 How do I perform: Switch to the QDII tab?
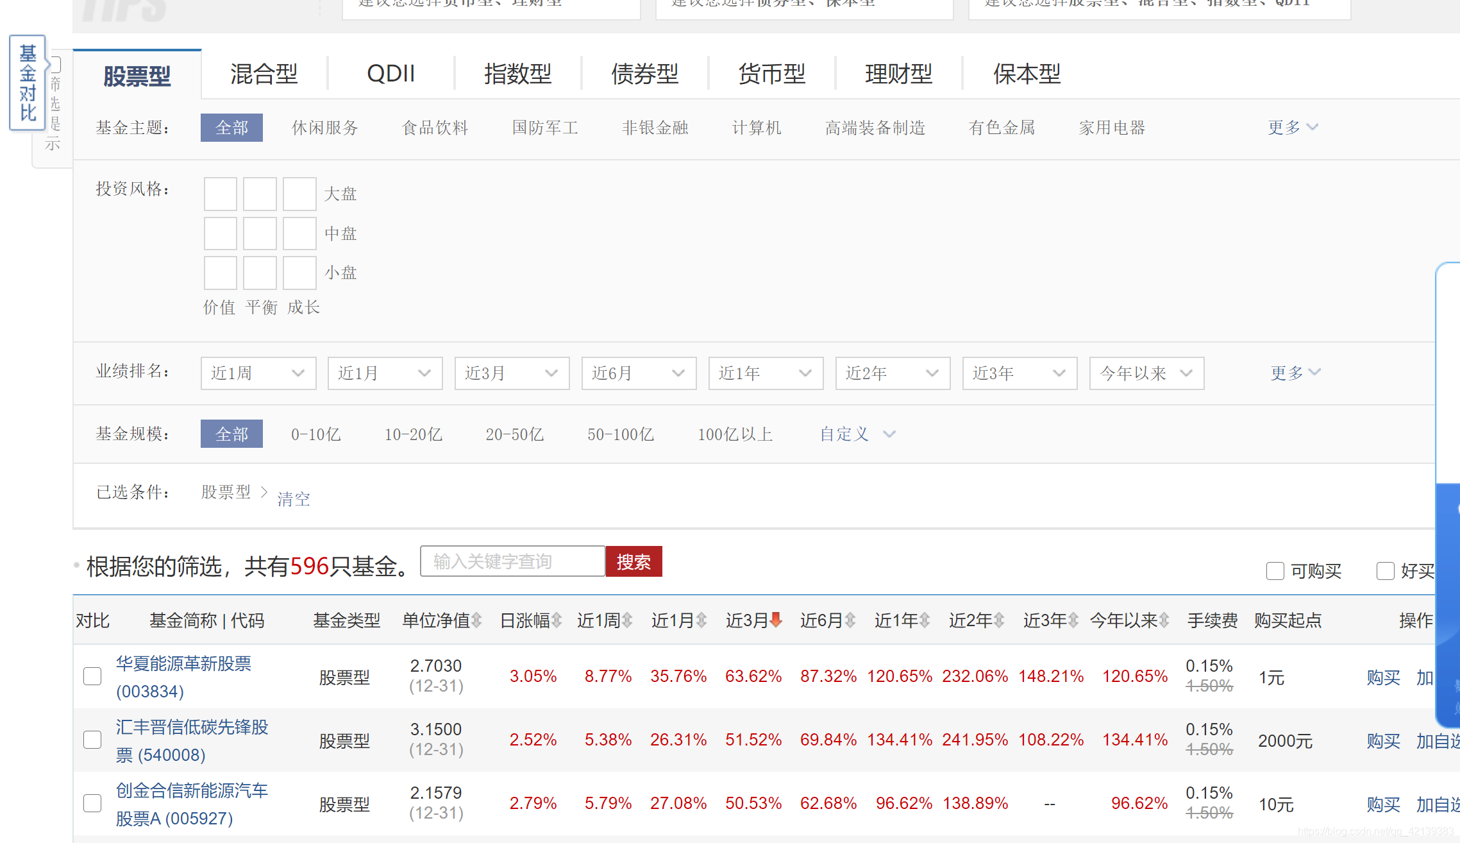tap(391, 74)
